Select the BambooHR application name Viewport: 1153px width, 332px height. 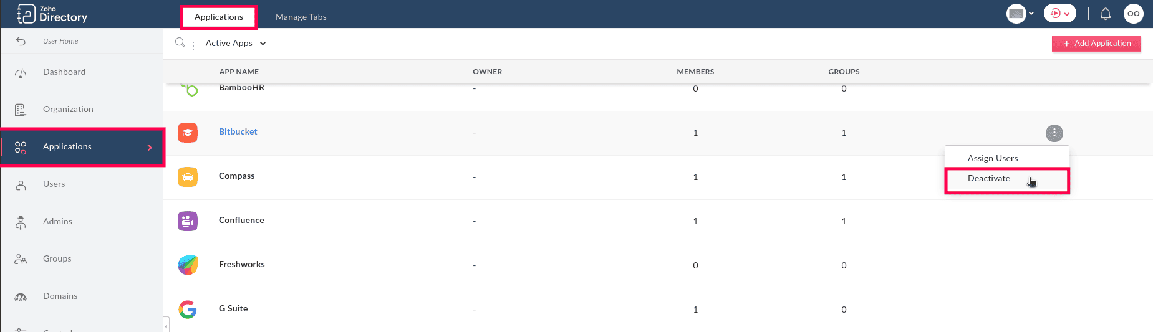pos(242,88)
